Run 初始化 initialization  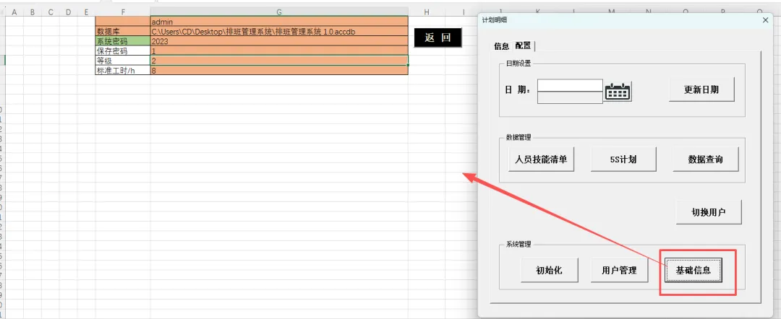coord(549,271)
